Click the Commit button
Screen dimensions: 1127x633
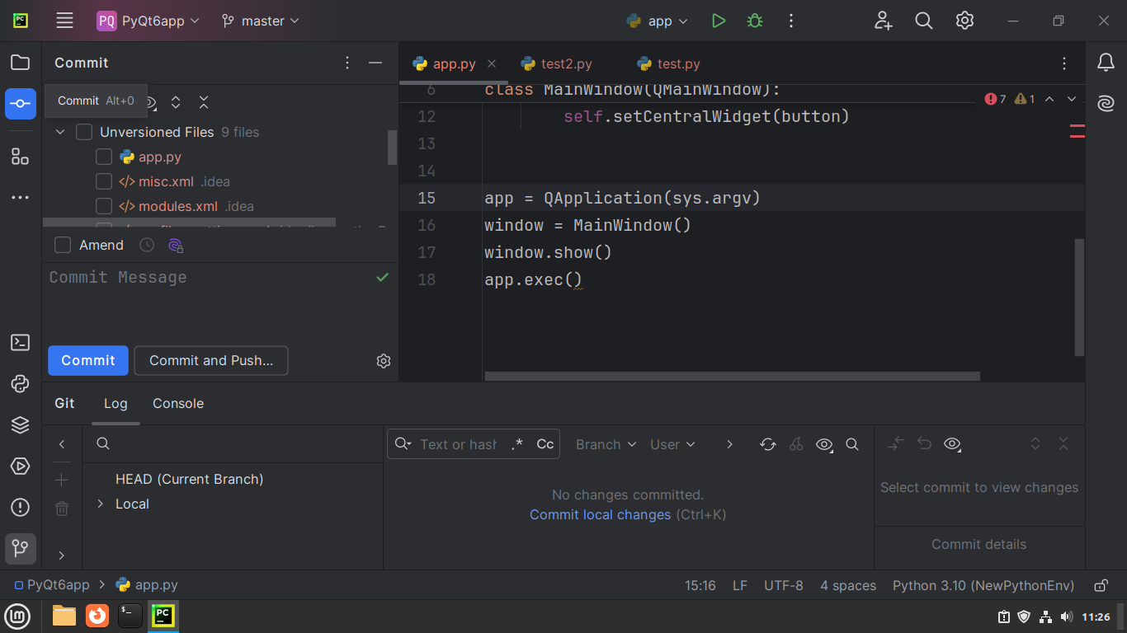pos(88,360)
